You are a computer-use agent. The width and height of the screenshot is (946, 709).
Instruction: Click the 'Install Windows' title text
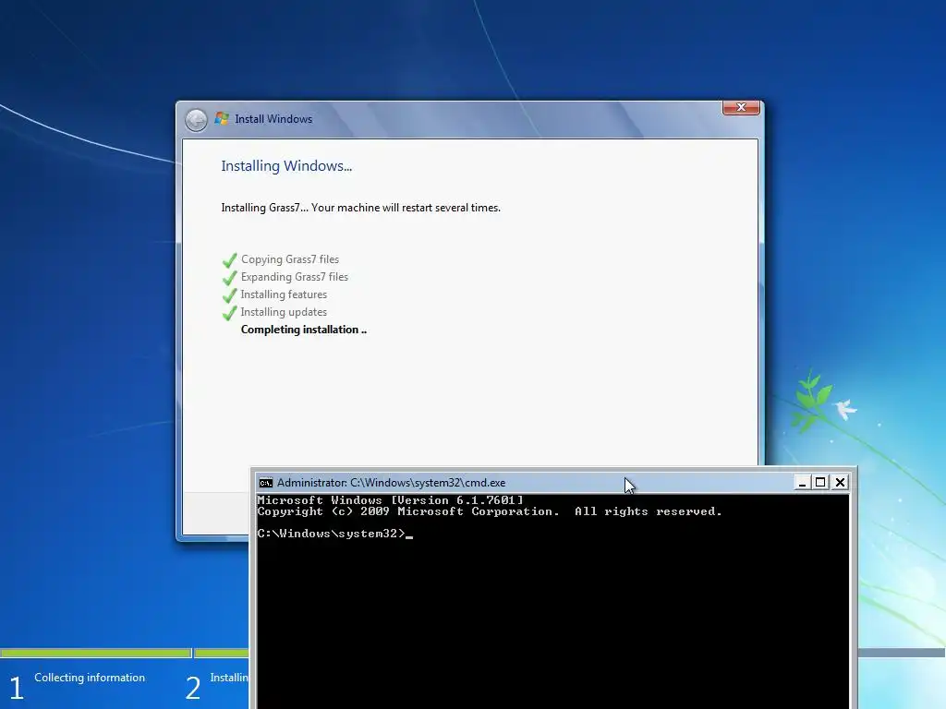(273, 119)
